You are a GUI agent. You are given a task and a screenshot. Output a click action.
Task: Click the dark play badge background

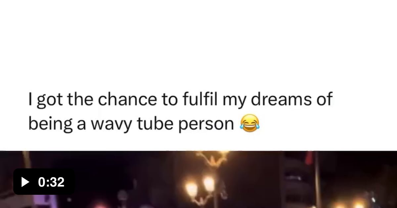(x=44, y=182)
